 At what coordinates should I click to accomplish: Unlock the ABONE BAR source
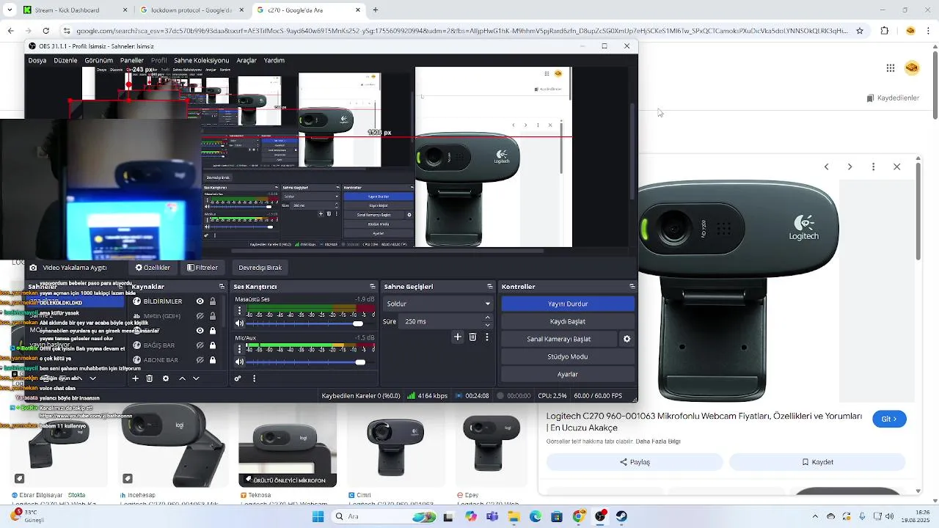pyautogui.click(x=213, y=360)
